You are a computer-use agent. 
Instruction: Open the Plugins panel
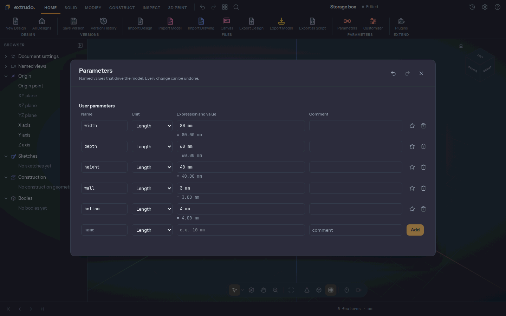[401, 24]
